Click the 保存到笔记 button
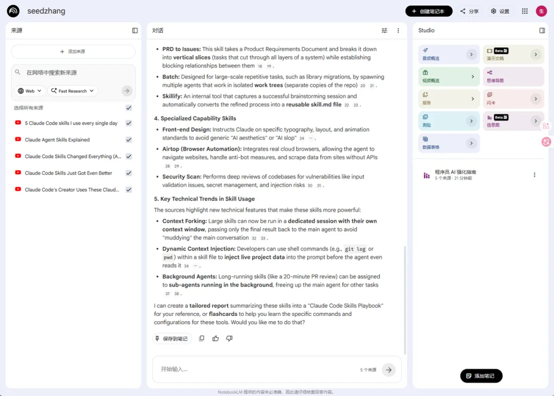554x396 pixels. coord(172,339)
